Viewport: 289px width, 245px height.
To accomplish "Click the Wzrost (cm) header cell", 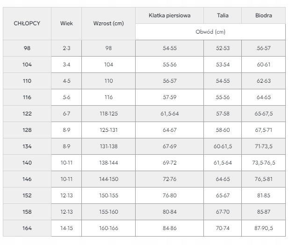I will [x=108, y=23].
